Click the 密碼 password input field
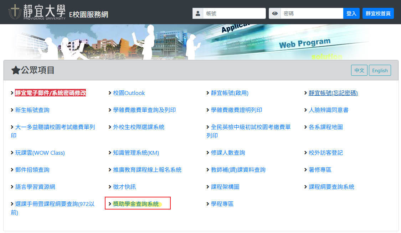Image resolution: width=401 pixels, height=233 pixels. pyautogui.click(x=312, y=14)
